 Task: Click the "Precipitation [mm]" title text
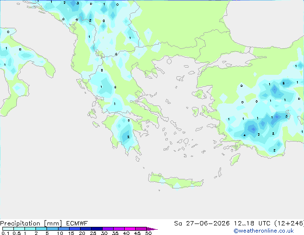point(31,223)
